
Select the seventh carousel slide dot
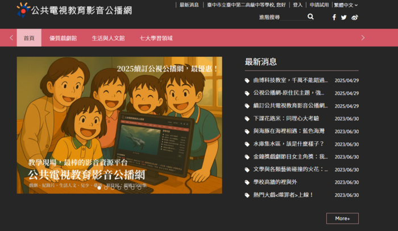(x=139, y=188)
